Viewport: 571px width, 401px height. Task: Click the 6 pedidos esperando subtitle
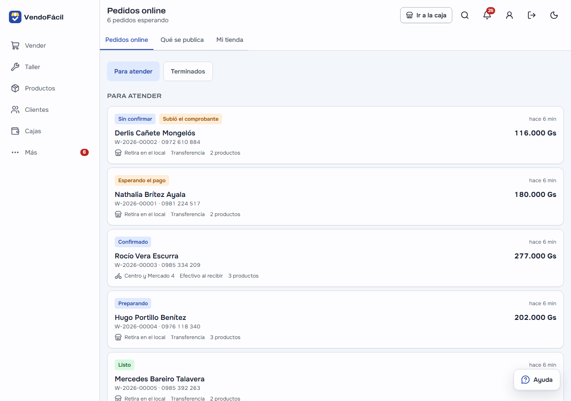[138, 20]
